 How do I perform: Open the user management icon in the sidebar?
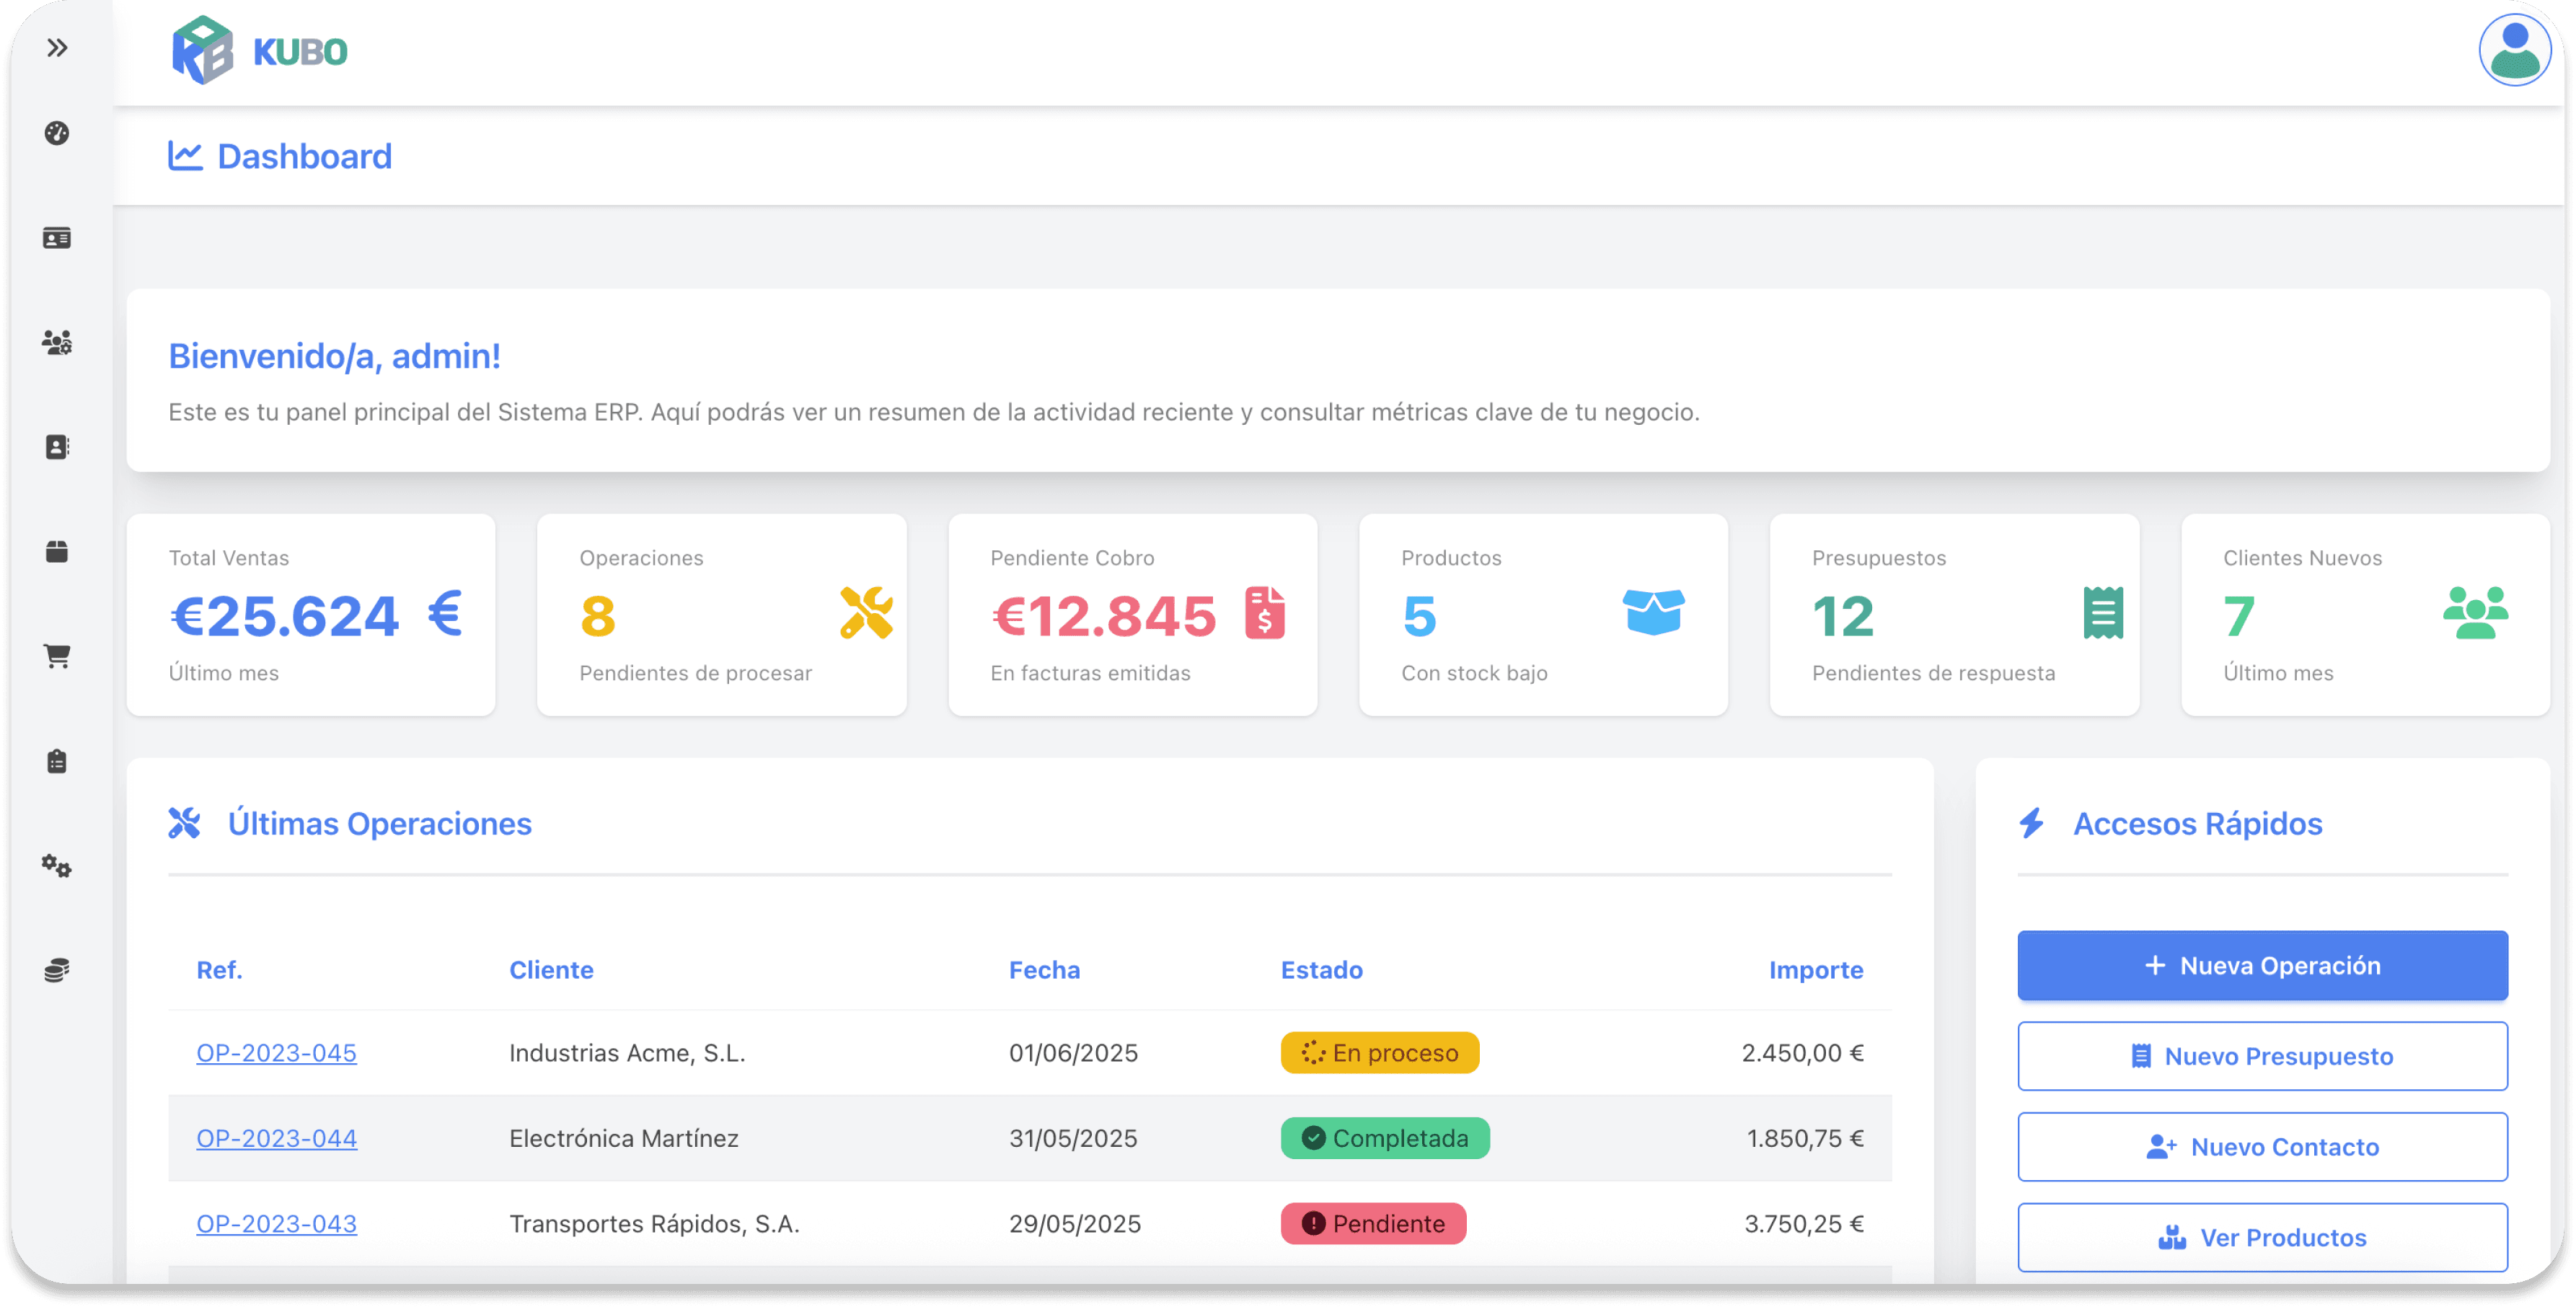coord(57,343)
